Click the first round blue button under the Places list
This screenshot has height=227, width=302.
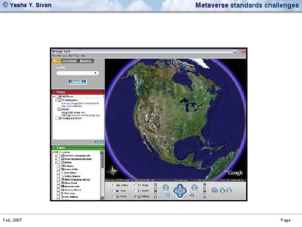point(97,142)
